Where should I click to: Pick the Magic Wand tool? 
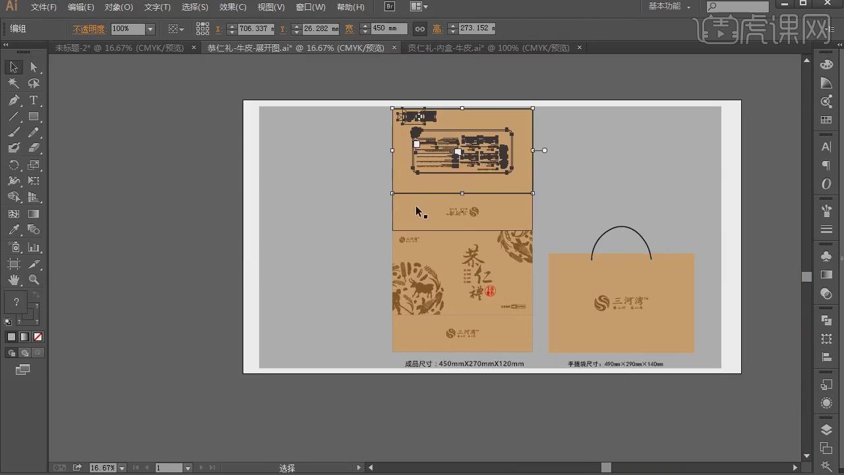(13, 84)
